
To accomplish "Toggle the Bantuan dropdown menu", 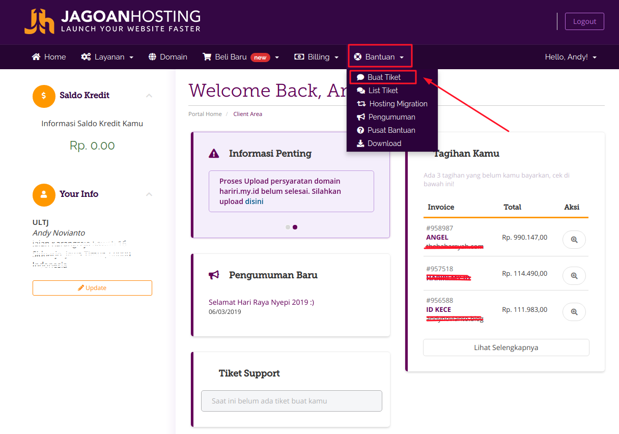I will pyautogui.click(x=380, y=57).
